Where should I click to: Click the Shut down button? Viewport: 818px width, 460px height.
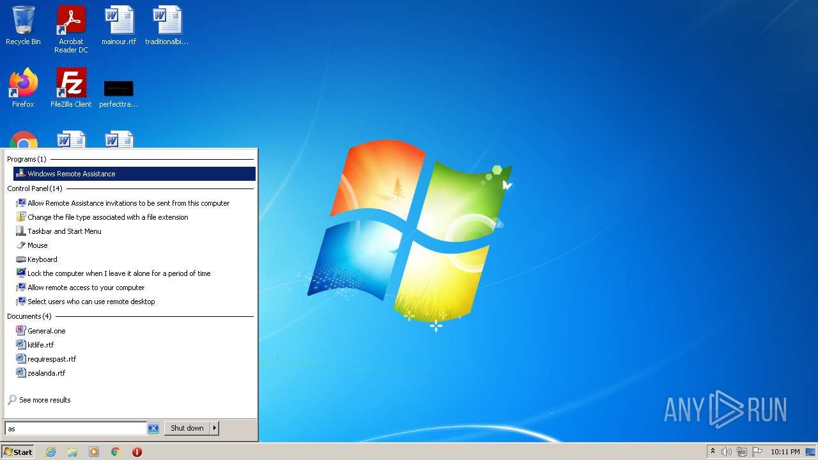[x=187, y=428]
